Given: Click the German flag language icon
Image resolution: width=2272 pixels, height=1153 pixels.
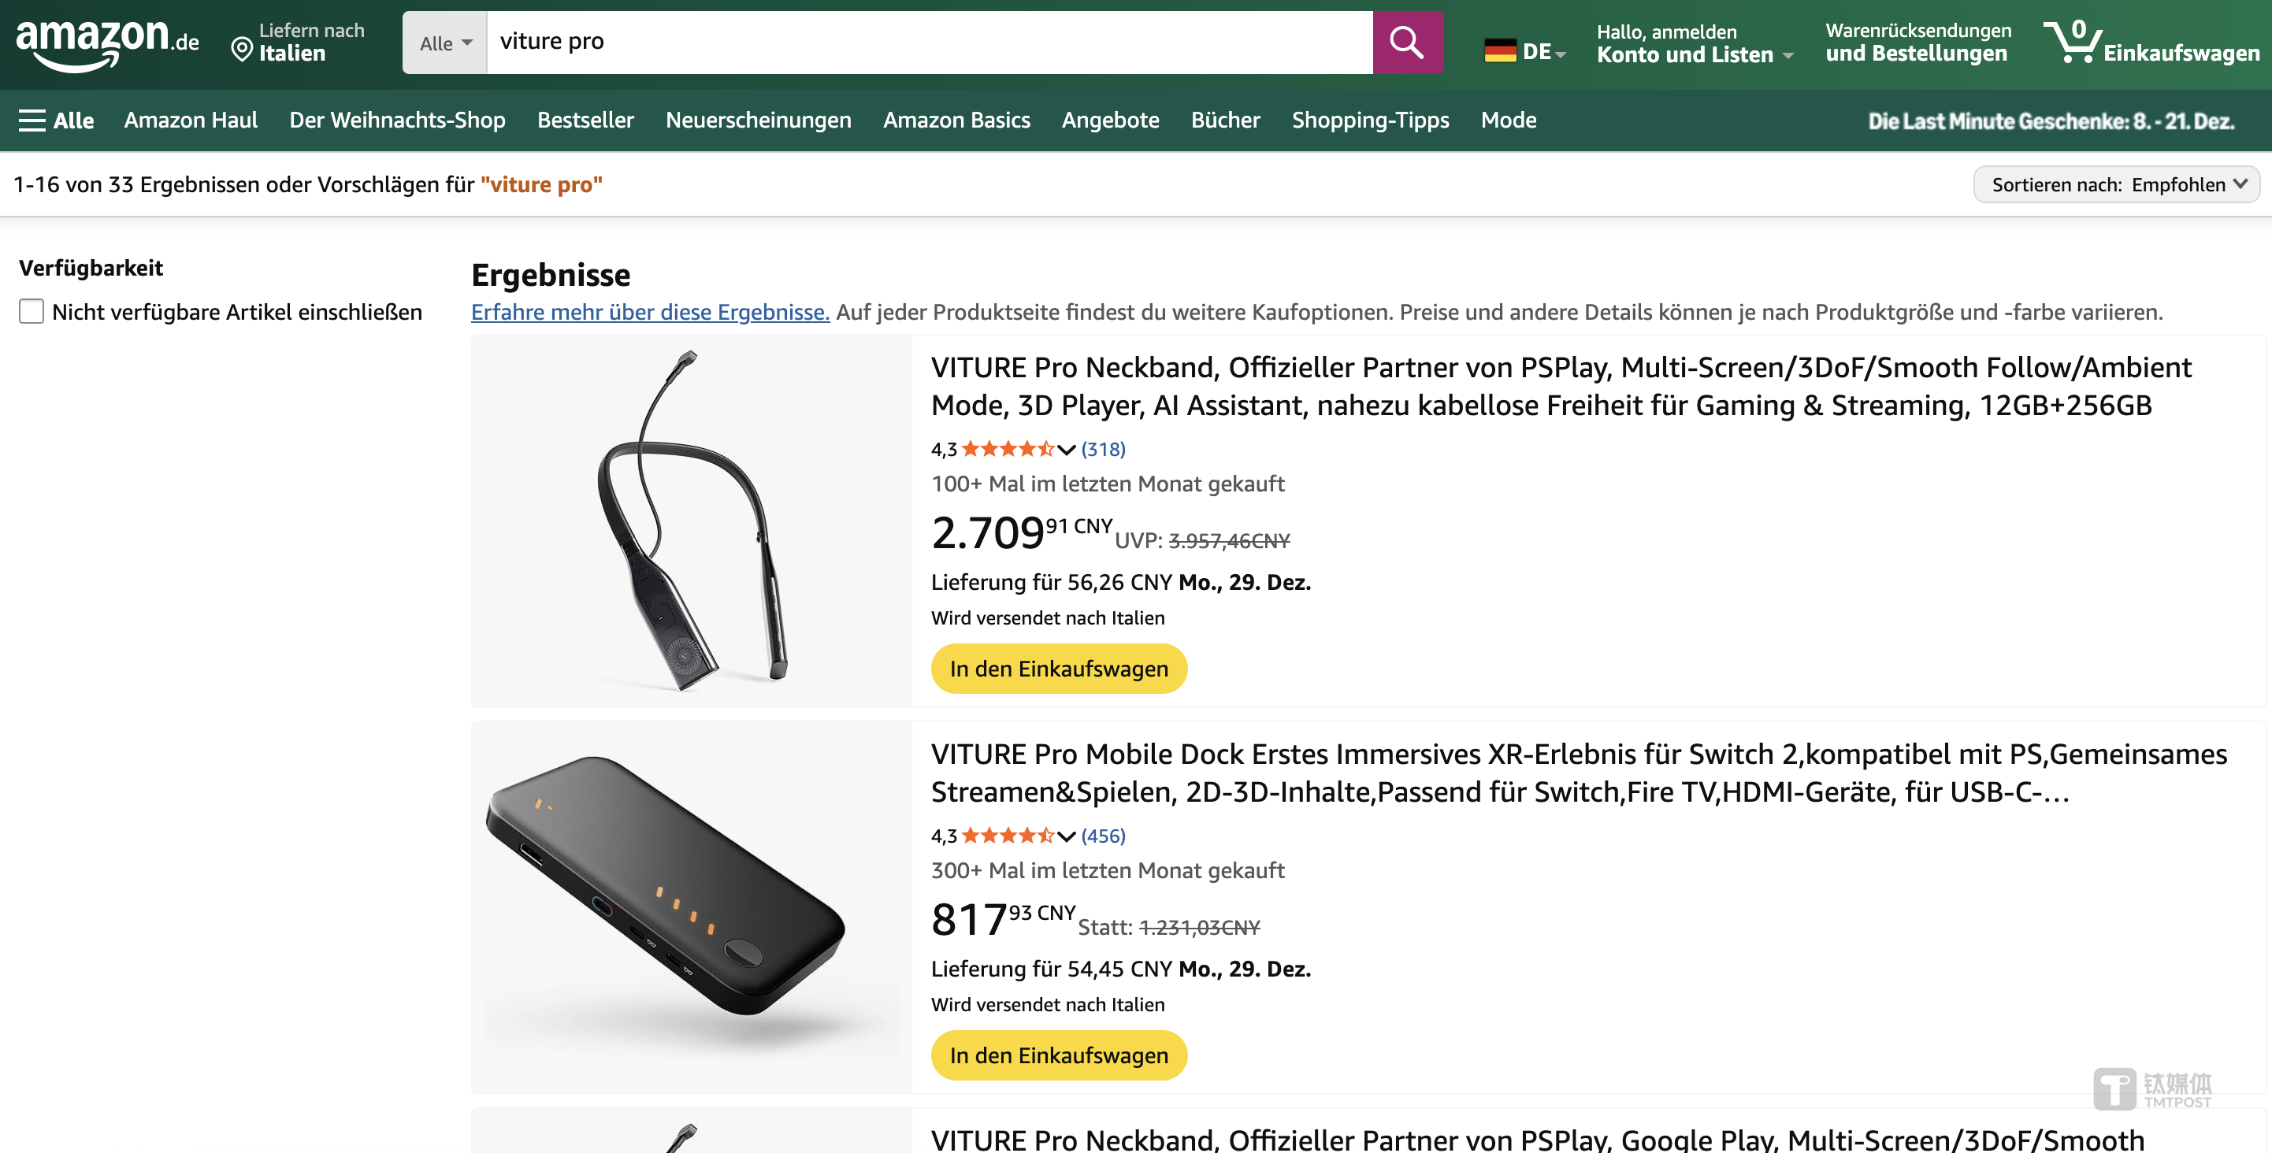Looking at the screenshot, I should 1499,51.
